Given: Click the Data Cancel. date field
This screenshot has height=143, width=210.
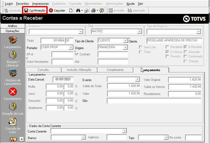Looking at the screenshot, I should [63, 80].
